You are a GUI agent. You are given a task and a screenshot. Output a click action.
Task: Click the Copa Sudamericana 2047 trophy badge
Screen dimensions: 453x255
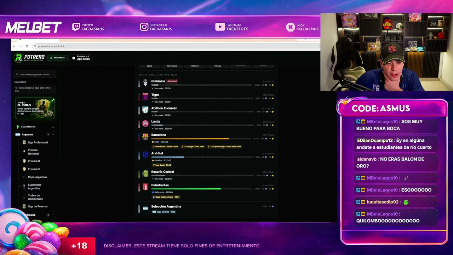pos(166,197)
